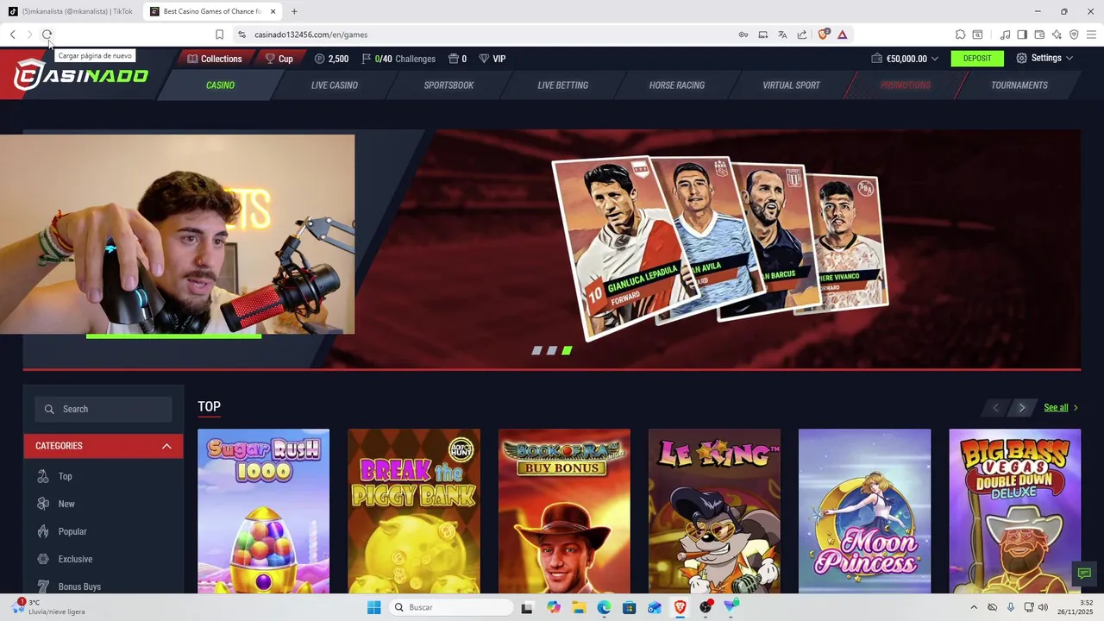
Task: Select Top category in sidebar
Action: click(x=103, y=476)
